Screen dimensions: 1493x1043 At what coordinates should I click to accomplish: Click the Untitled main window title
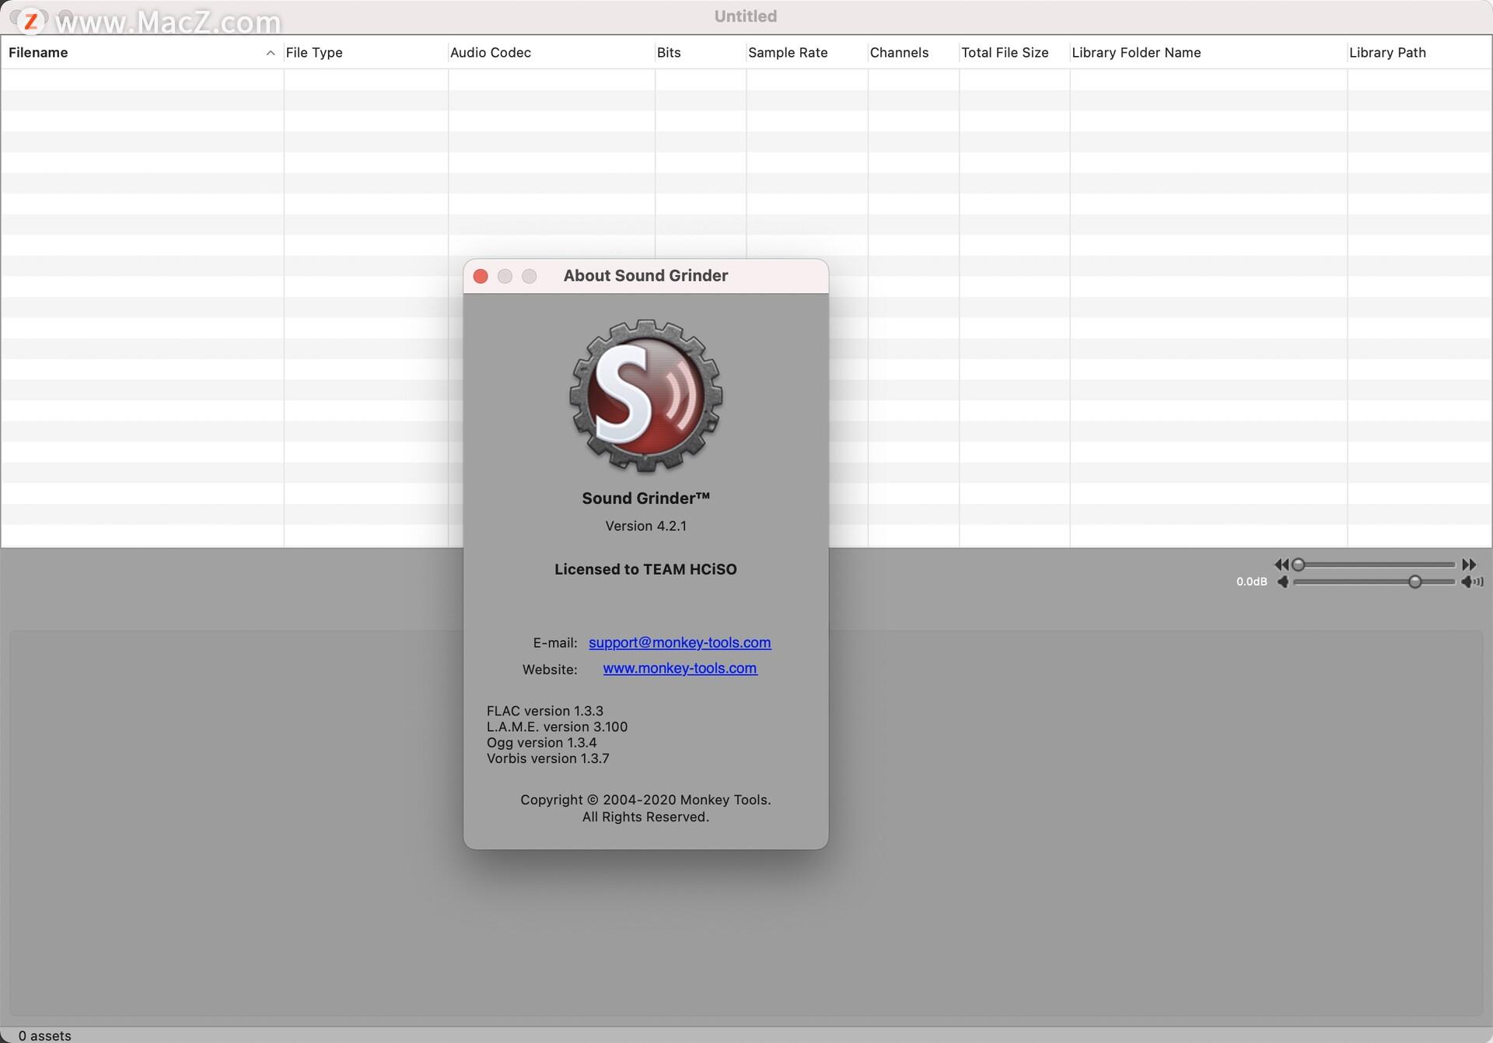point(746,16)
